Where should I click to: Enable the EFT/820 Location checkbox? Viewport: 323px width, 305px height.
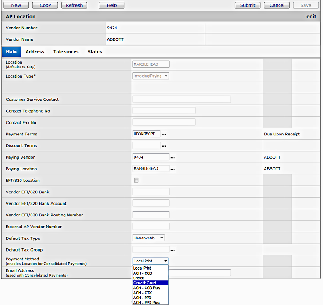(136, 181)
